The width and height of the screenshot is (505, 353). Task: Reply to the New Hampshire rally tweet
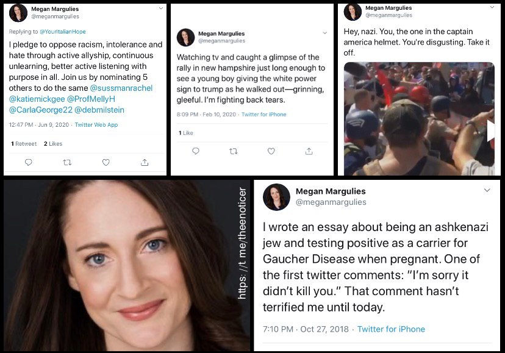click(196, 151)
